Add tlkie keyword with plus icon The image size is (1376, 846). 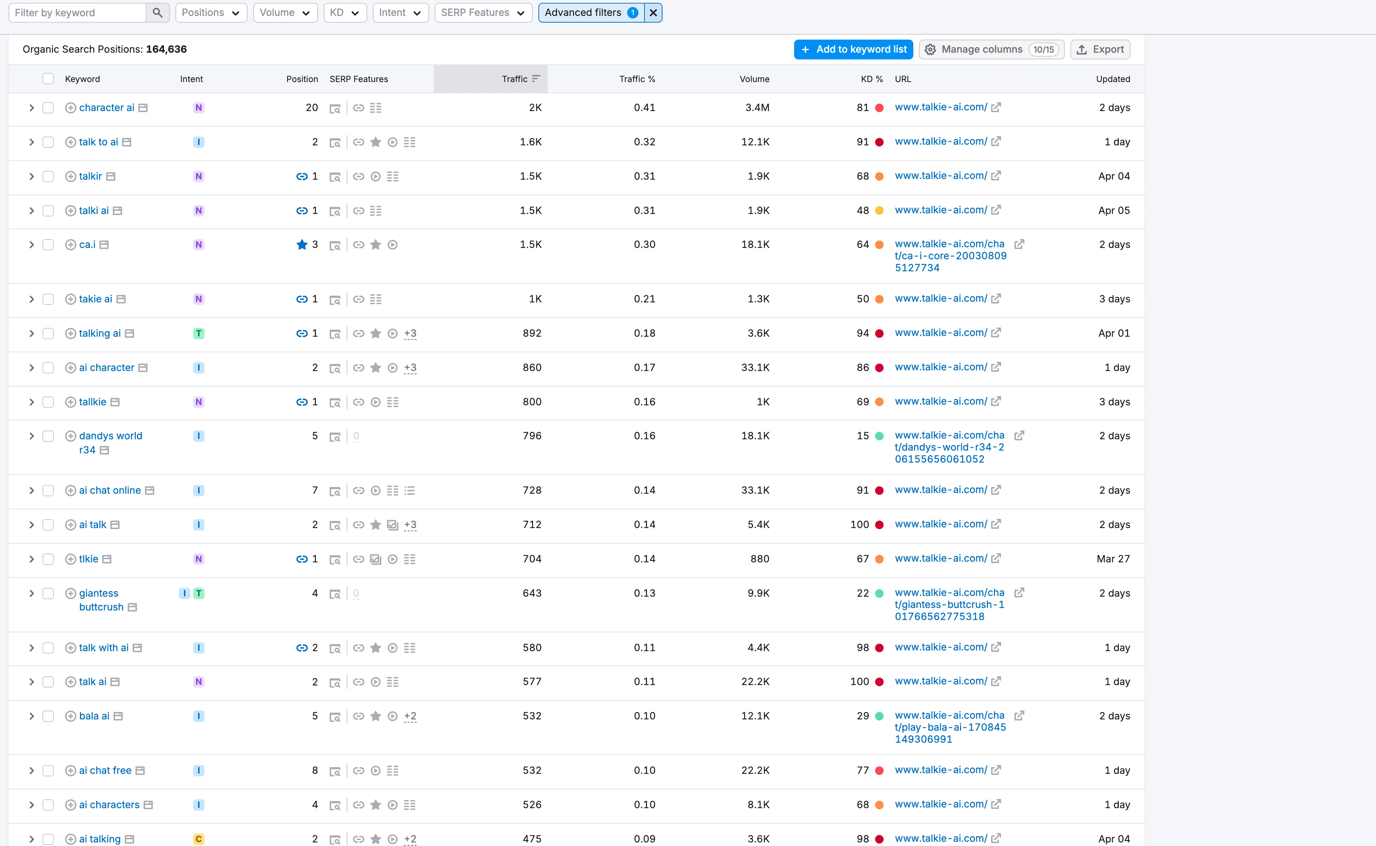70,559
